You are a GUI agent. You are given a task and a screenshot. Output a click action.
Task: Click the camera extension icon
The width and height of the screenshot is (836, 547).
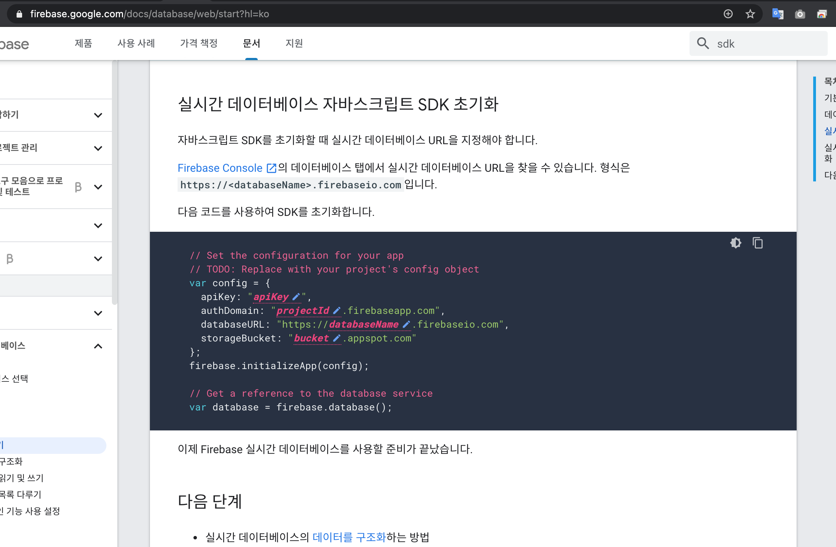(800, 14)
